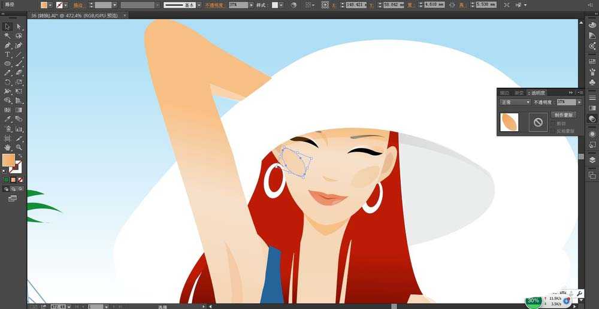Expand the opacity slider arrow in Transparency panel

579,102
